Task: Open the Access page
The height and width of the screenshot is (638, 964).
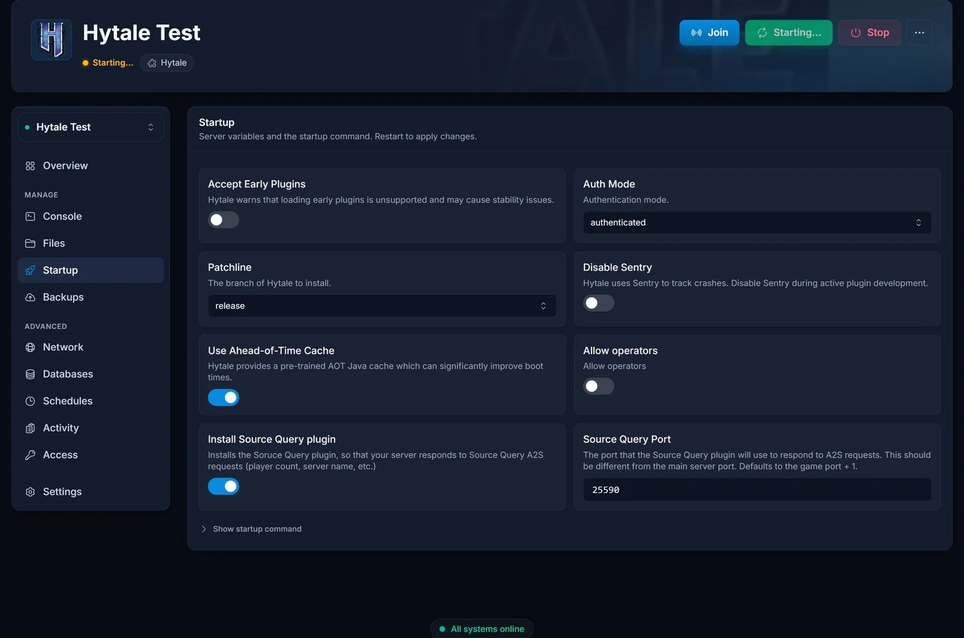Action: tap(90, 455)
